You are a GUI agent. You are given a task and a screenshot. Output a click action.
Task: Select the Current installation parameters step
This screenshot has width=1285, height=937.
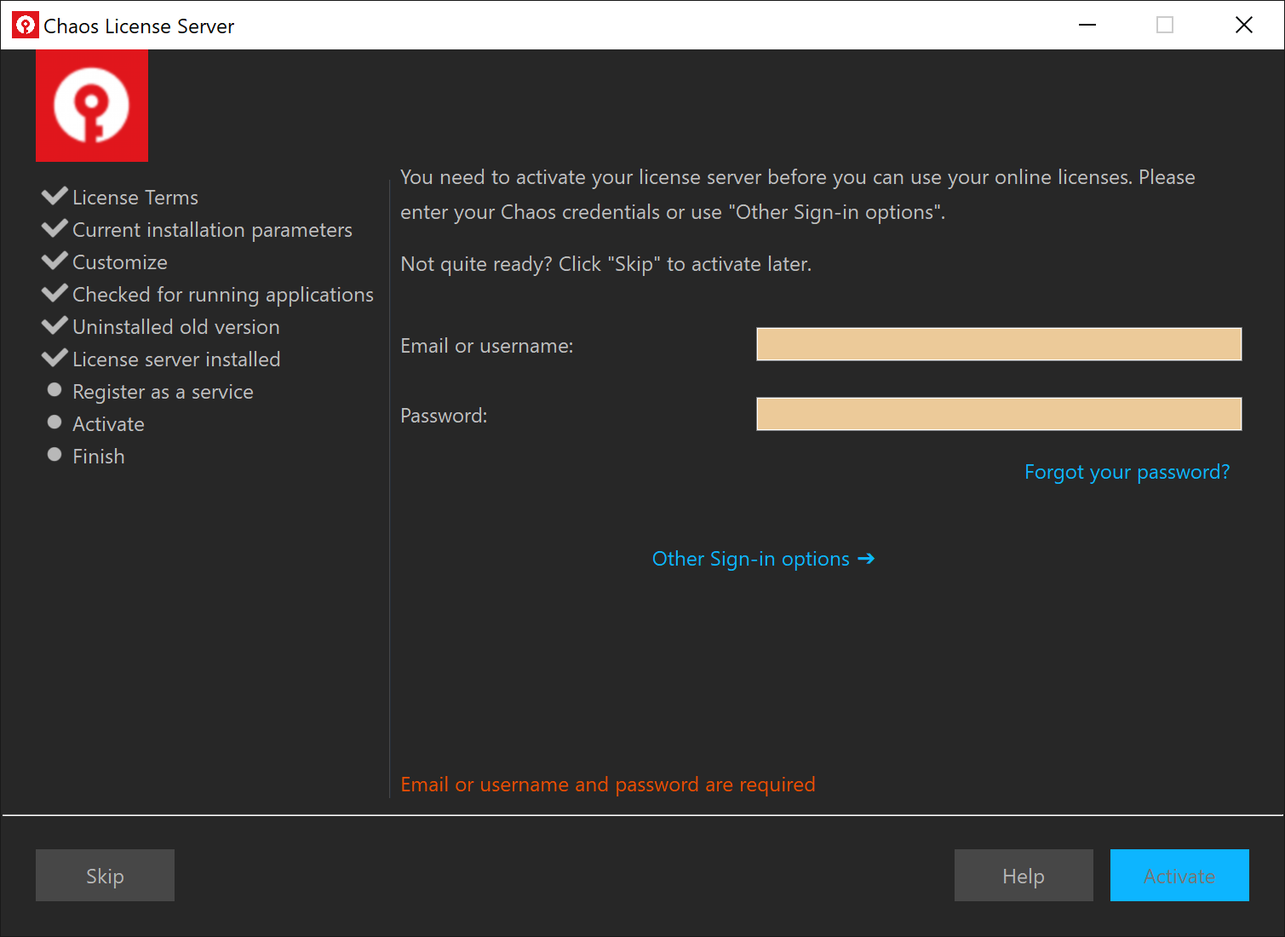coord(212,229)
